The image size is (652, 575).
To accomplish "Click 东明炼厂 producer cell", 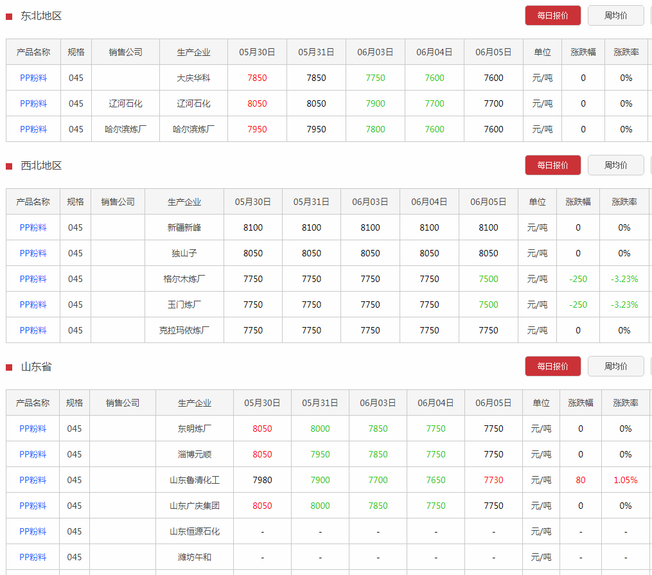I will (195, 429).
